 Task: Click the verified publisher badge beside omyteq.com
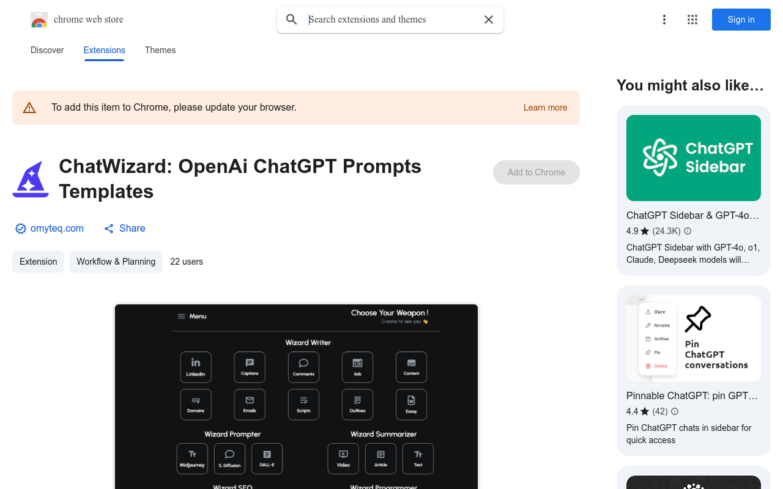point(20,228)
